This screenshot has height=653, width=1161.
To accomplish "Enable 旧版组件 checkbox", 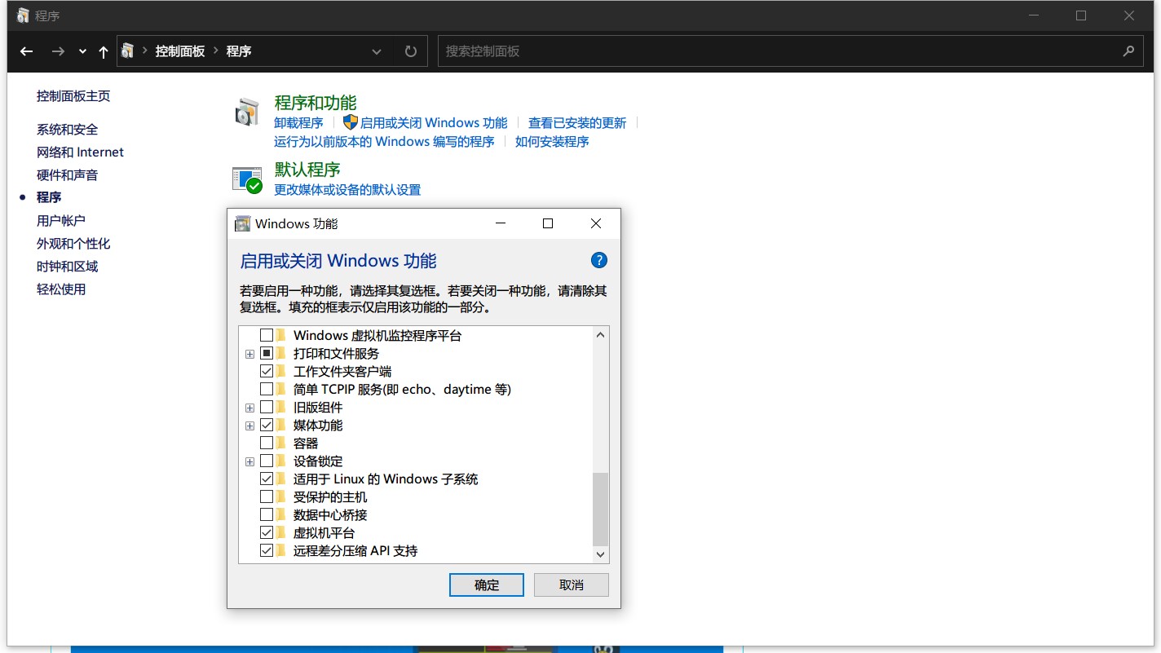I will (x=267, y=407).
